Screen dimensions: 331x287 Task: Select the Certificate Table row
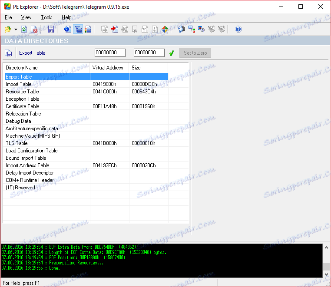click(x=86, y=106)
